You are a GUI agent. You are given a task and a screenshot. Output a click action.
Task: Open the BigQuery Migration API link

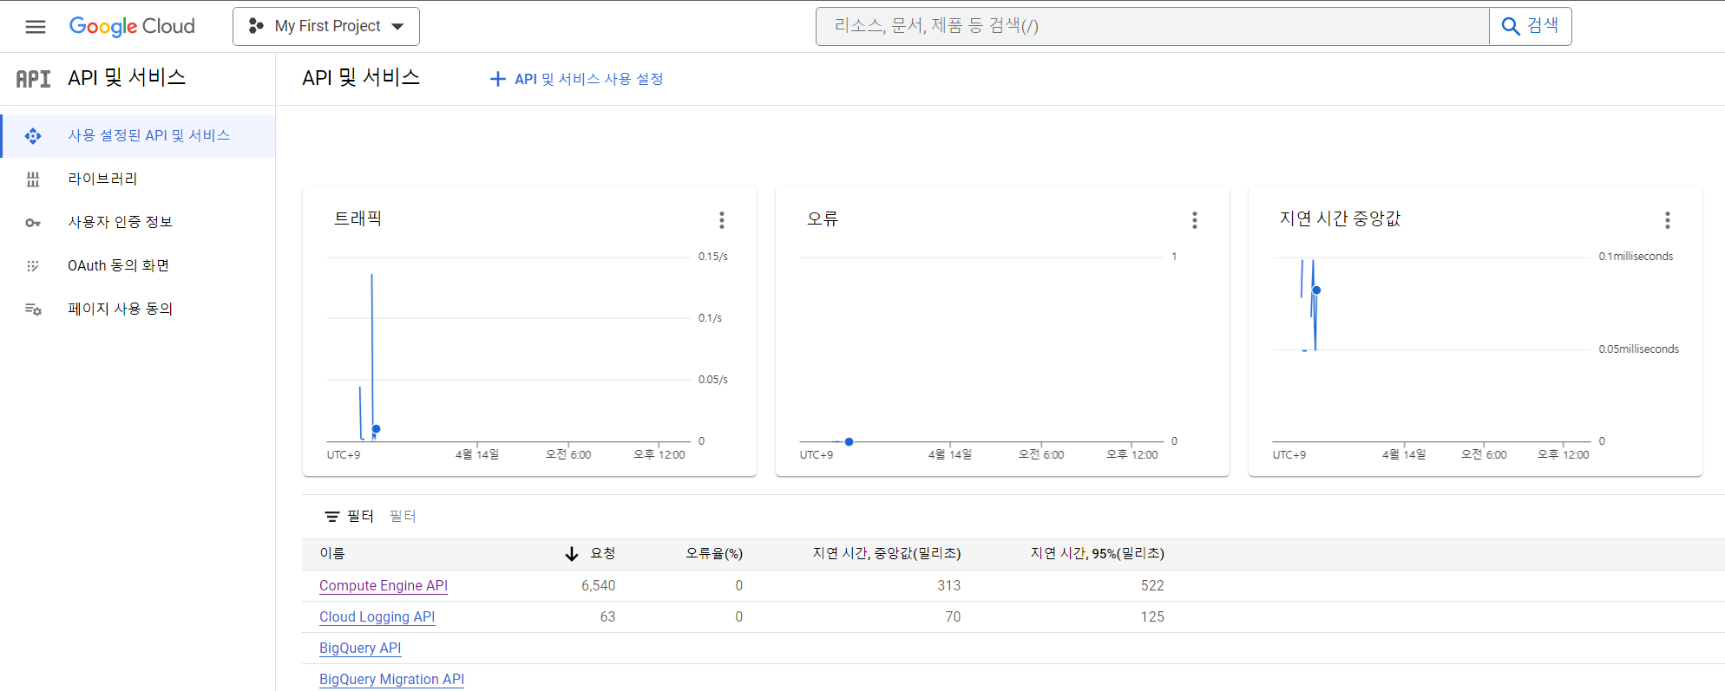click(x=392, y=680)
